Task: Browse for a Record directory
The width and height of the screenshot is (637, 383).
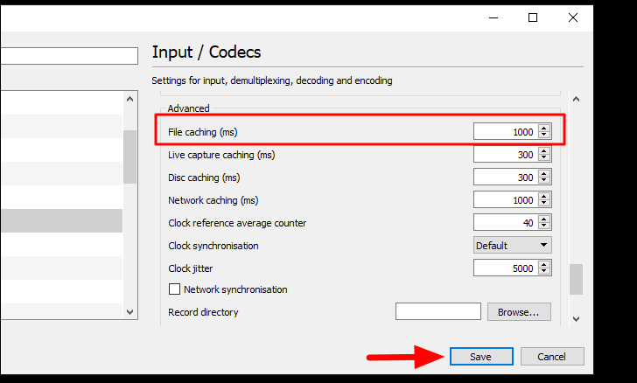Action: (519, 311)
